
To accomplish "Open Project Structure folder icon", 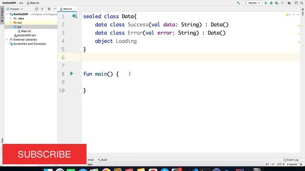I will 289,3.
